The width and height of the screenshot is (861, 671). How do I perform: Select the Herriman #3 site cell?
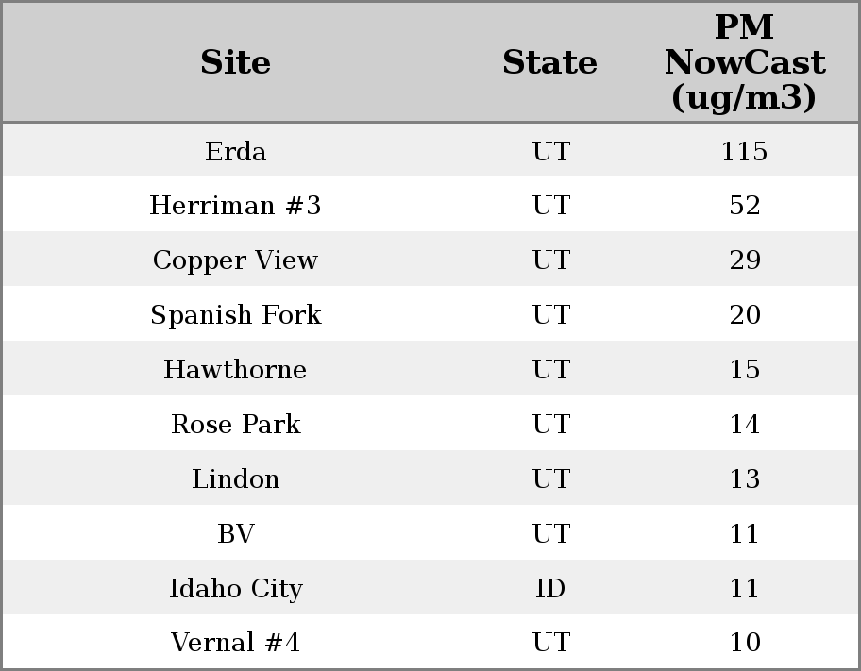click(x=236, y=206)
